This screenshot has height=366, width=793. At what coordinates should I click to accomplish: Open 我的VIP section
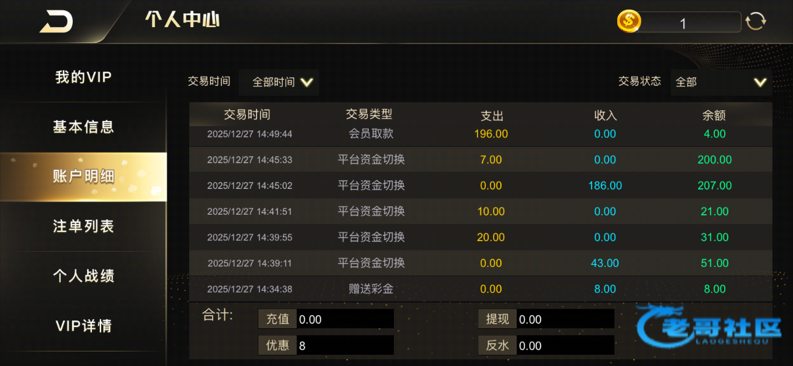pos(83,77)
